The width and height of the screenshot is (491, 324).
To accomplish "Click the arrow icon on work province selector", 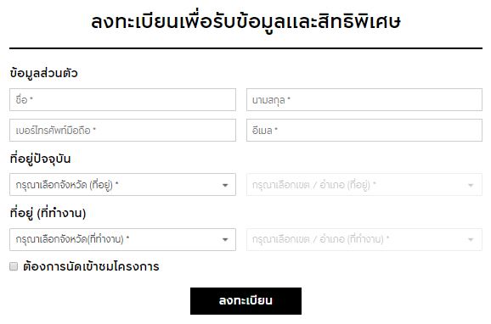I will 225,240.
